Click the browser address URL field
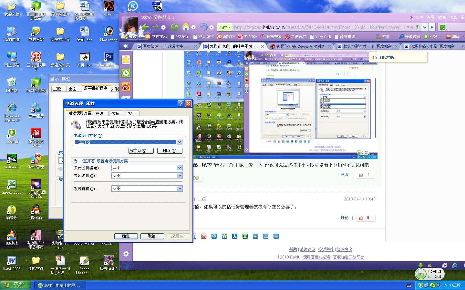465x290 pixels. tap(323, 27)
